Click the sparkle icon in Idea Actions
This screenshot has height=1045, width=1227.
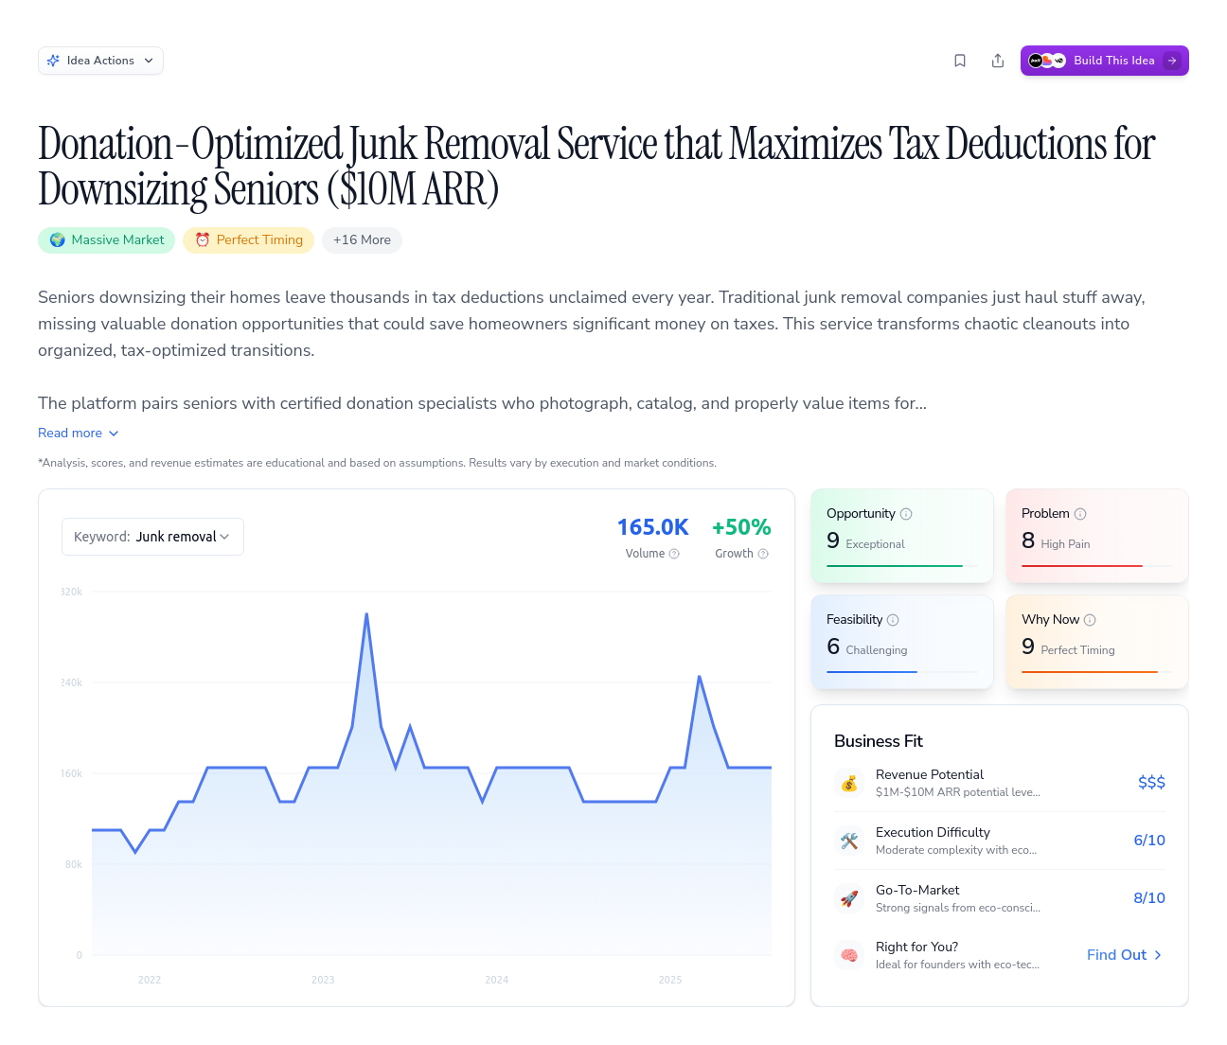point(54,61)
